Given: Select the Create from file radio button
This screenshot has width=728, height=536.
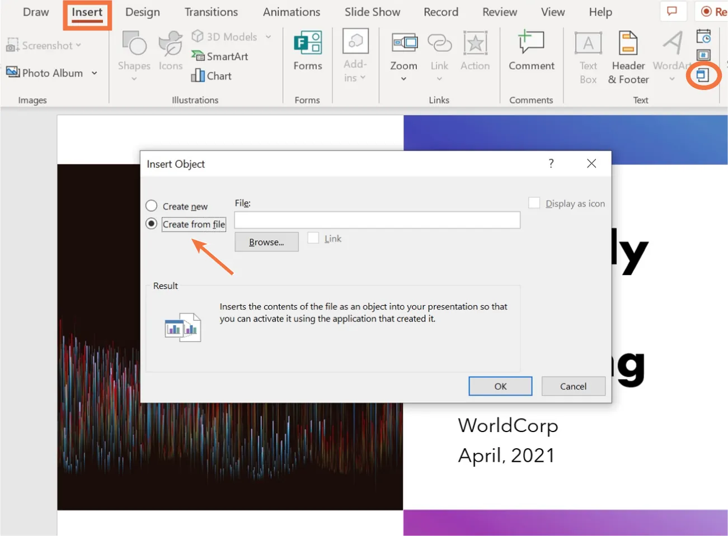Looking at the screenshot, I should pyautogui.click(x=151, y=224).
